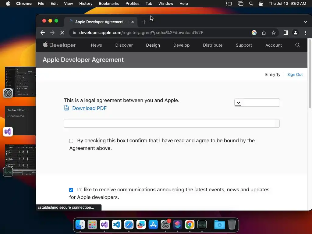Click the Apple Developer logo
The image size is (312, 234).
(x=59, y=45)
